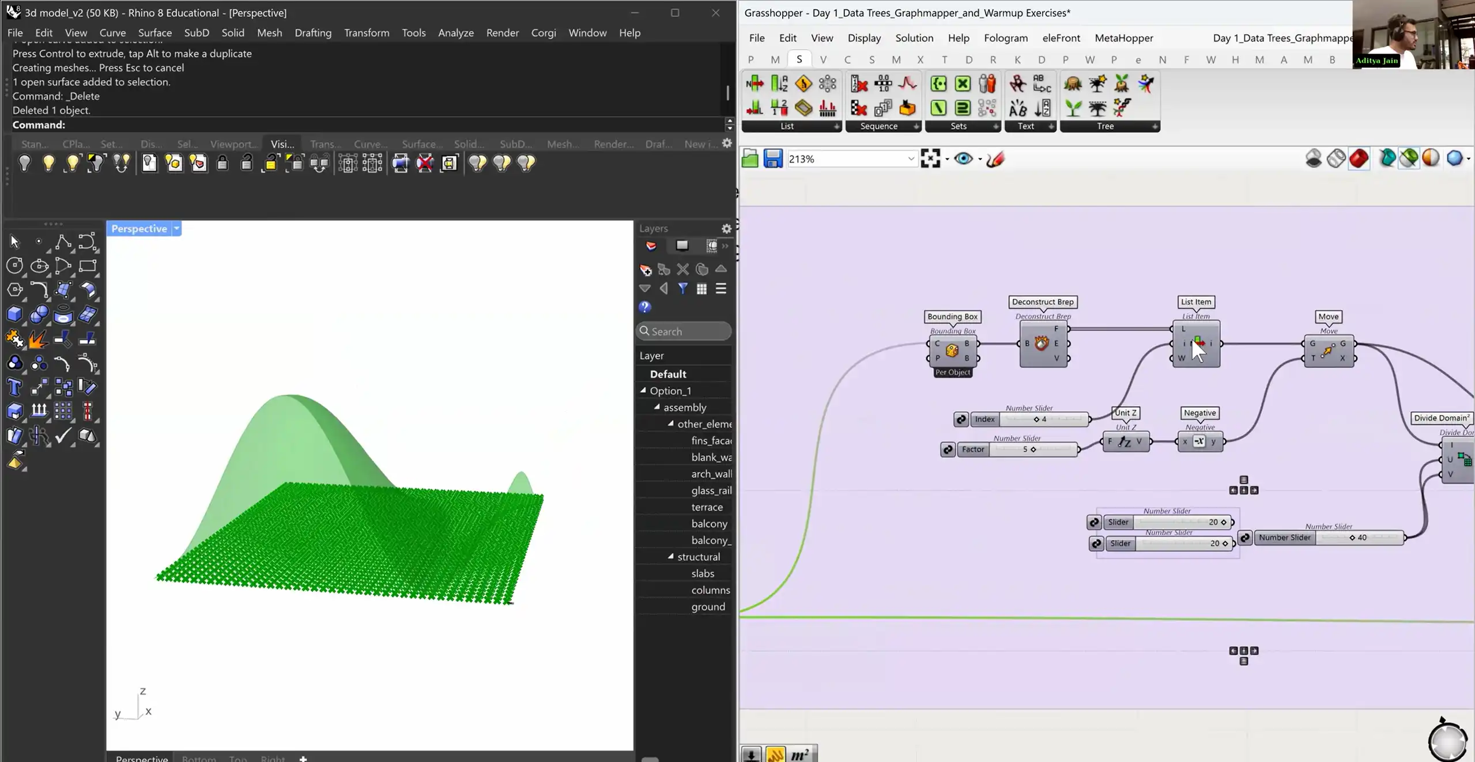1475x762 pixels.
Task: Open the 213% zoom dropdown in Grasshopper
Action: [x=910, y=159]
